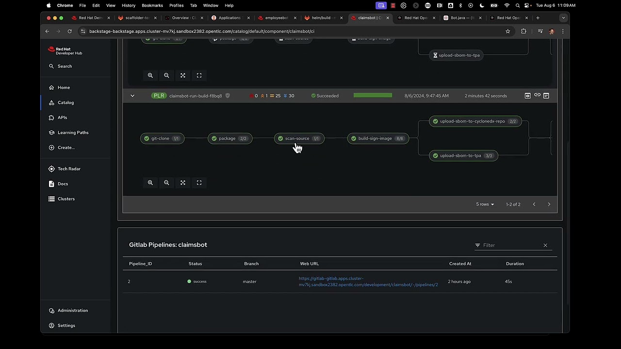The image size is (621, 349).
Task: Go back in Chrome
Action: (x=47, y=31)
